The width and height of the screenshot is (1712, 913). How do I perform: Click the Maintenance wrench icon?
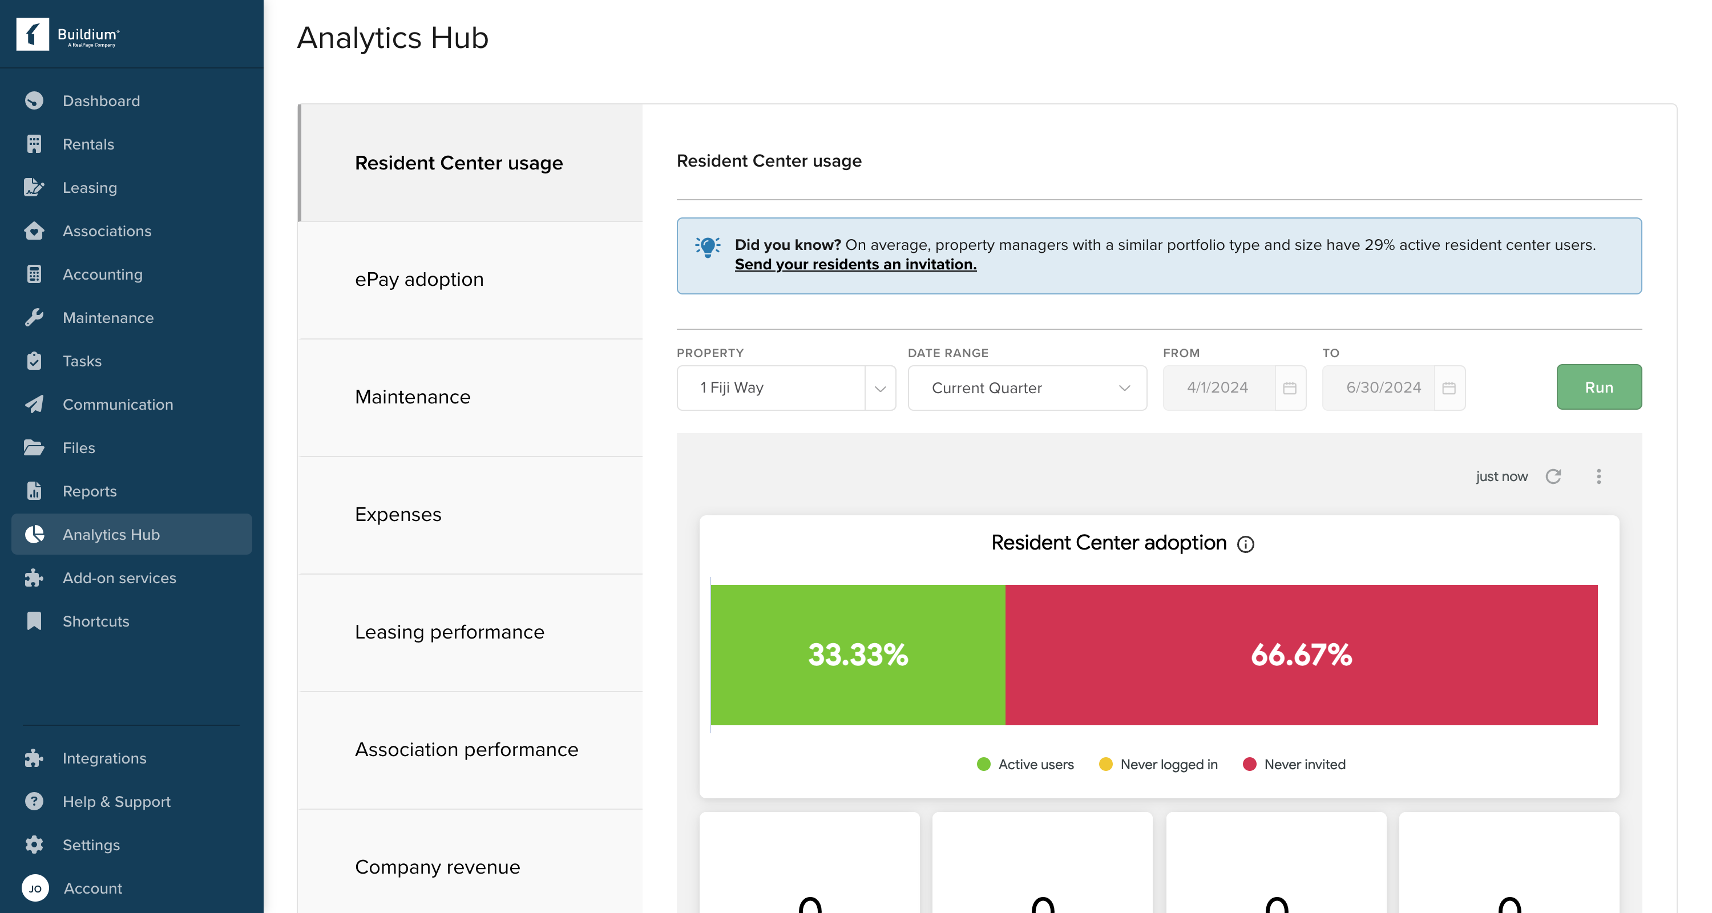[34, 318]
